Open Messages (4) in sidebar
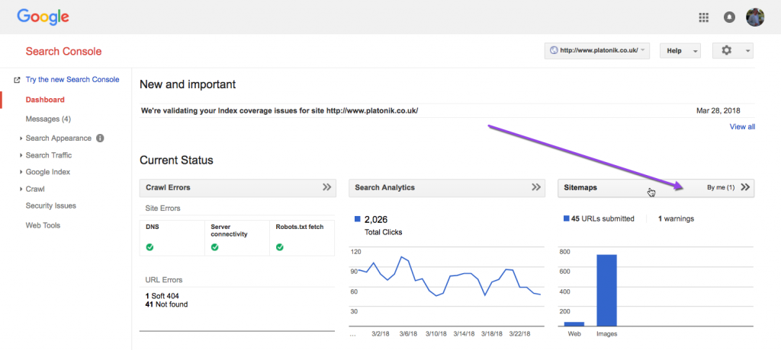The width and height of the screenshot is (781, 350). [x=48, y=119]
